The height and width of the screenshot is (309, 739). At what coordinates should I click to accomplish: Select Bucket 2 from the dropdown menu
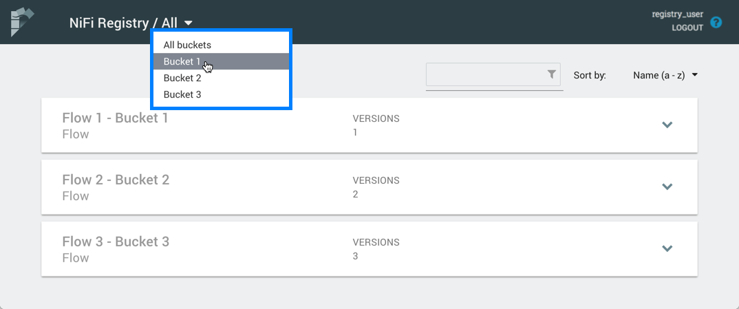pyautogui.click(x=182, y=78)
